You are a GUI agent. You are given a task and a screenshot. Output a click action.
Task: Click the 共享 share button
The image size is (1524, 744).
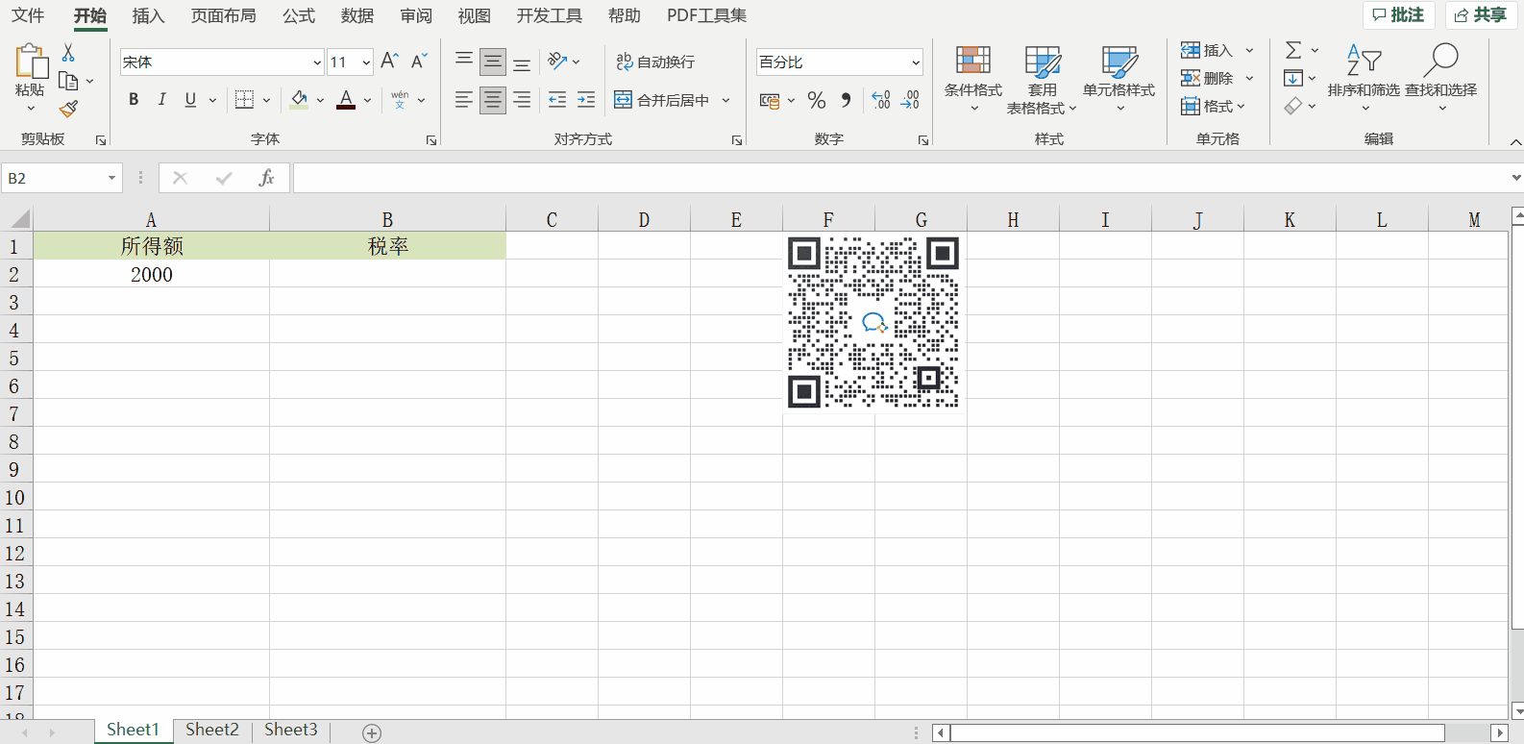(1481, 14)
